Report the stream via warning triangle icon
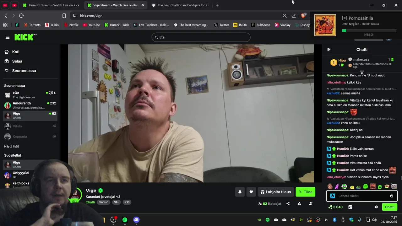This screenshot has width=402, height=226. pyautogui.click(x=299, y=204)
